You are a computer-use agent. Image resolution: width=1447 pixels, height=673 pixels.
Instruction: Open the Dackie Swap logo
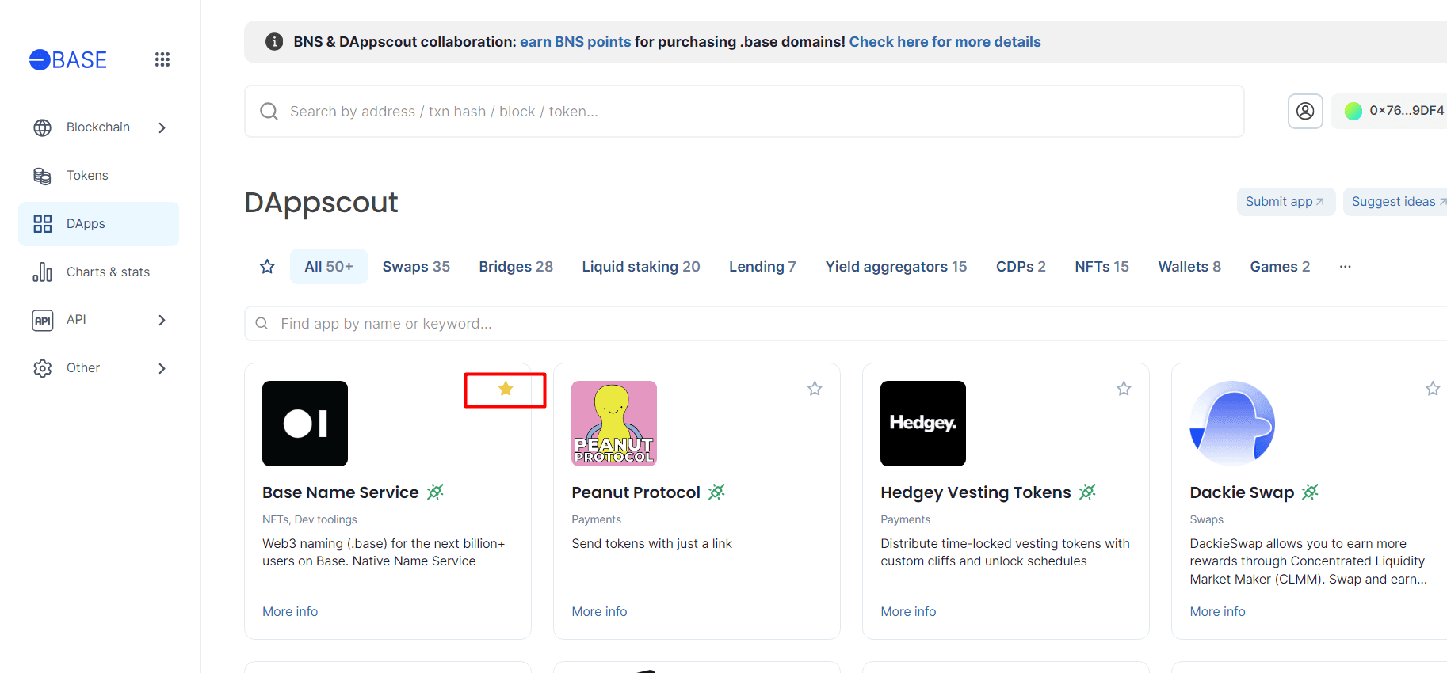pos(1232,424)
